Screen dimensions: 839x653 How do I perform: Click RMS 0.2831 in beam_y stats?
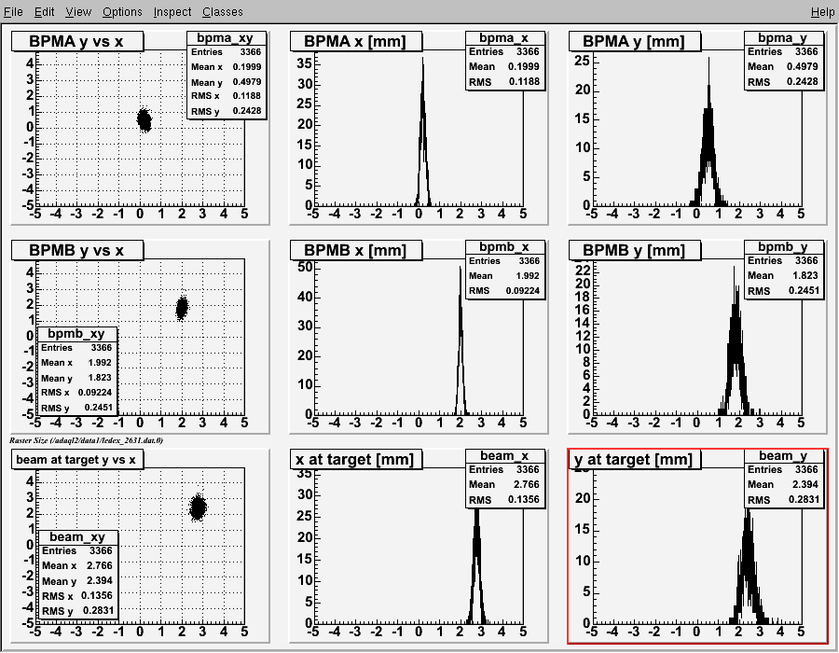[784, 499]
